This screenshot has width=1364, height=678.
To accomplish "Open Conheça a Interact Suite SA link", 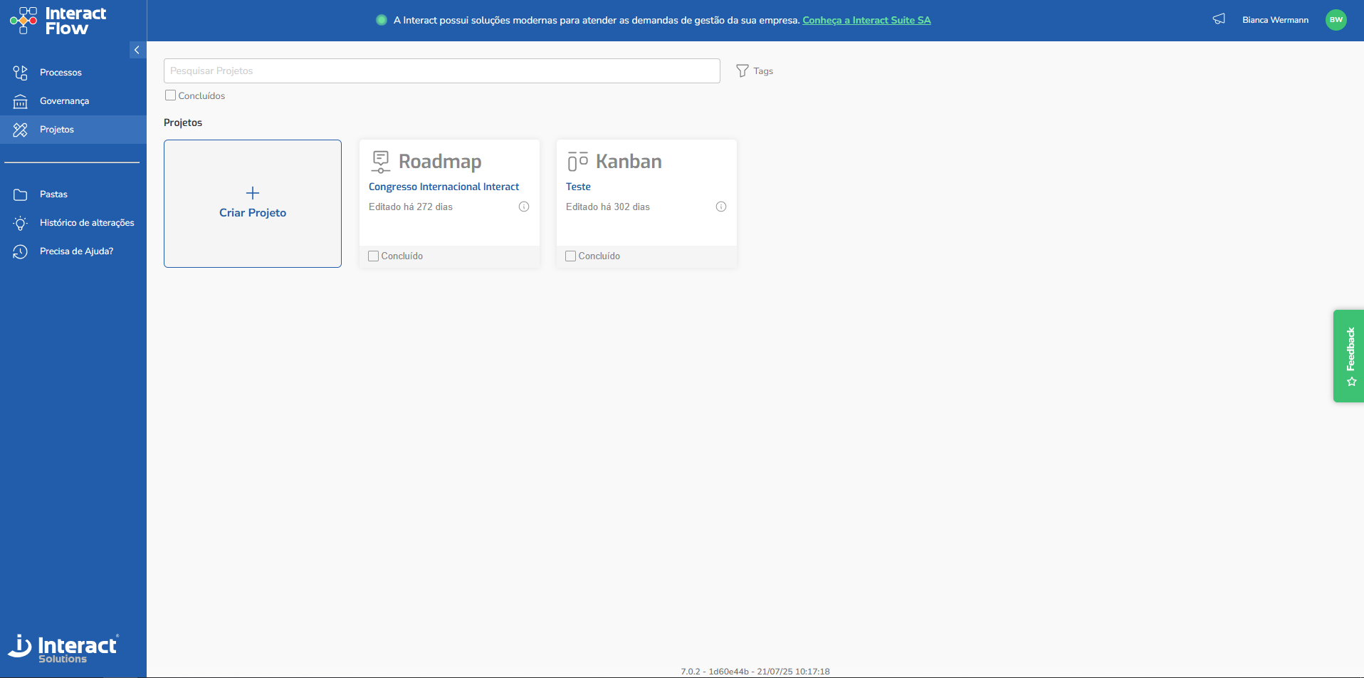I will [x=866, y=20].
